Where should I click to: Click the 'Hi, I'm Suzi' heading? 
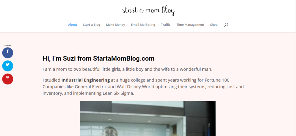tap(98, 58)
